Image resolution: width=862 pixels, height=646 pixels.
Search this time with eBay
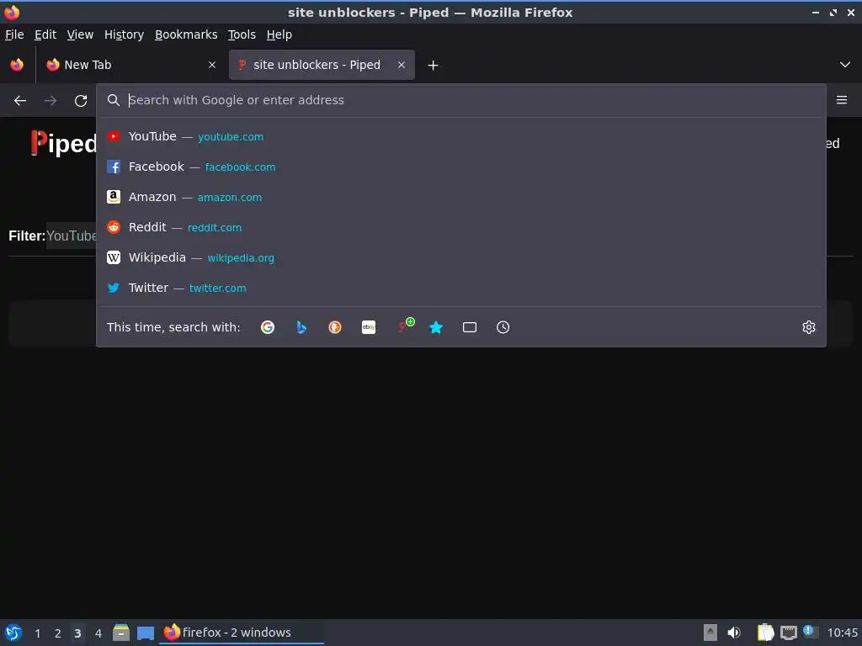pos(369,327)
